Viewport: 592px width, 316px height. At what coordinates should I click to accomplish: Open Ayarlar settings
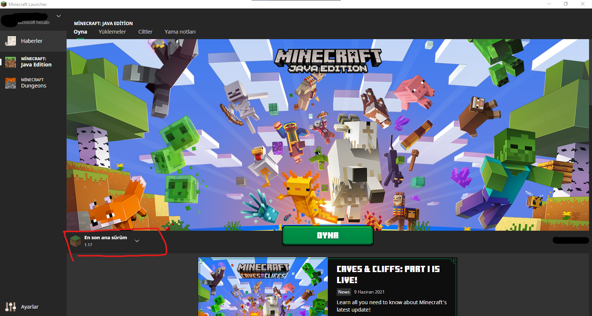(x=33, y=307)
